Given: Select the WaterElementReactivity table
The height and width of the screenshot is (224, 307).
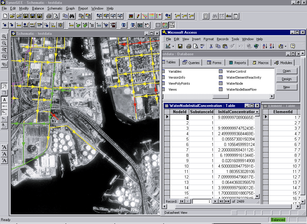Looking at the screenshot, I should click(x=244, y=77).
